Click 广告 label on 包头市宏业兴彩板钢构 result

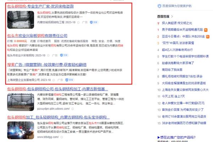click(55, 55)
